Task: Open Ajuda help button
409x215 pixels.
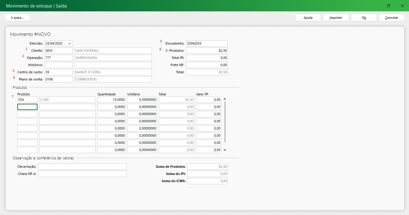Action: pyautogui.click(x=308, y=18)
